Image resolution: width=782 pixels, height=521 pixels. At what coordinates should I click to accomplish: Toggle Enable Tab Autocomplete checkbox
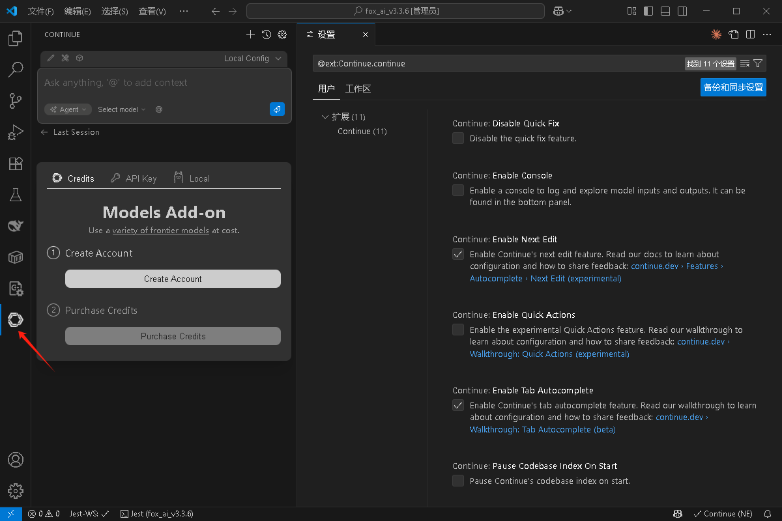click(458, 405)
